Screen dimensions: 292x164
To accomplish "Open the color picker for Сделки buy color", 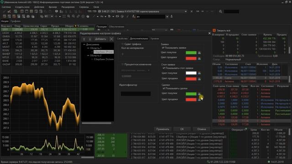I will [x=199, y=94].
